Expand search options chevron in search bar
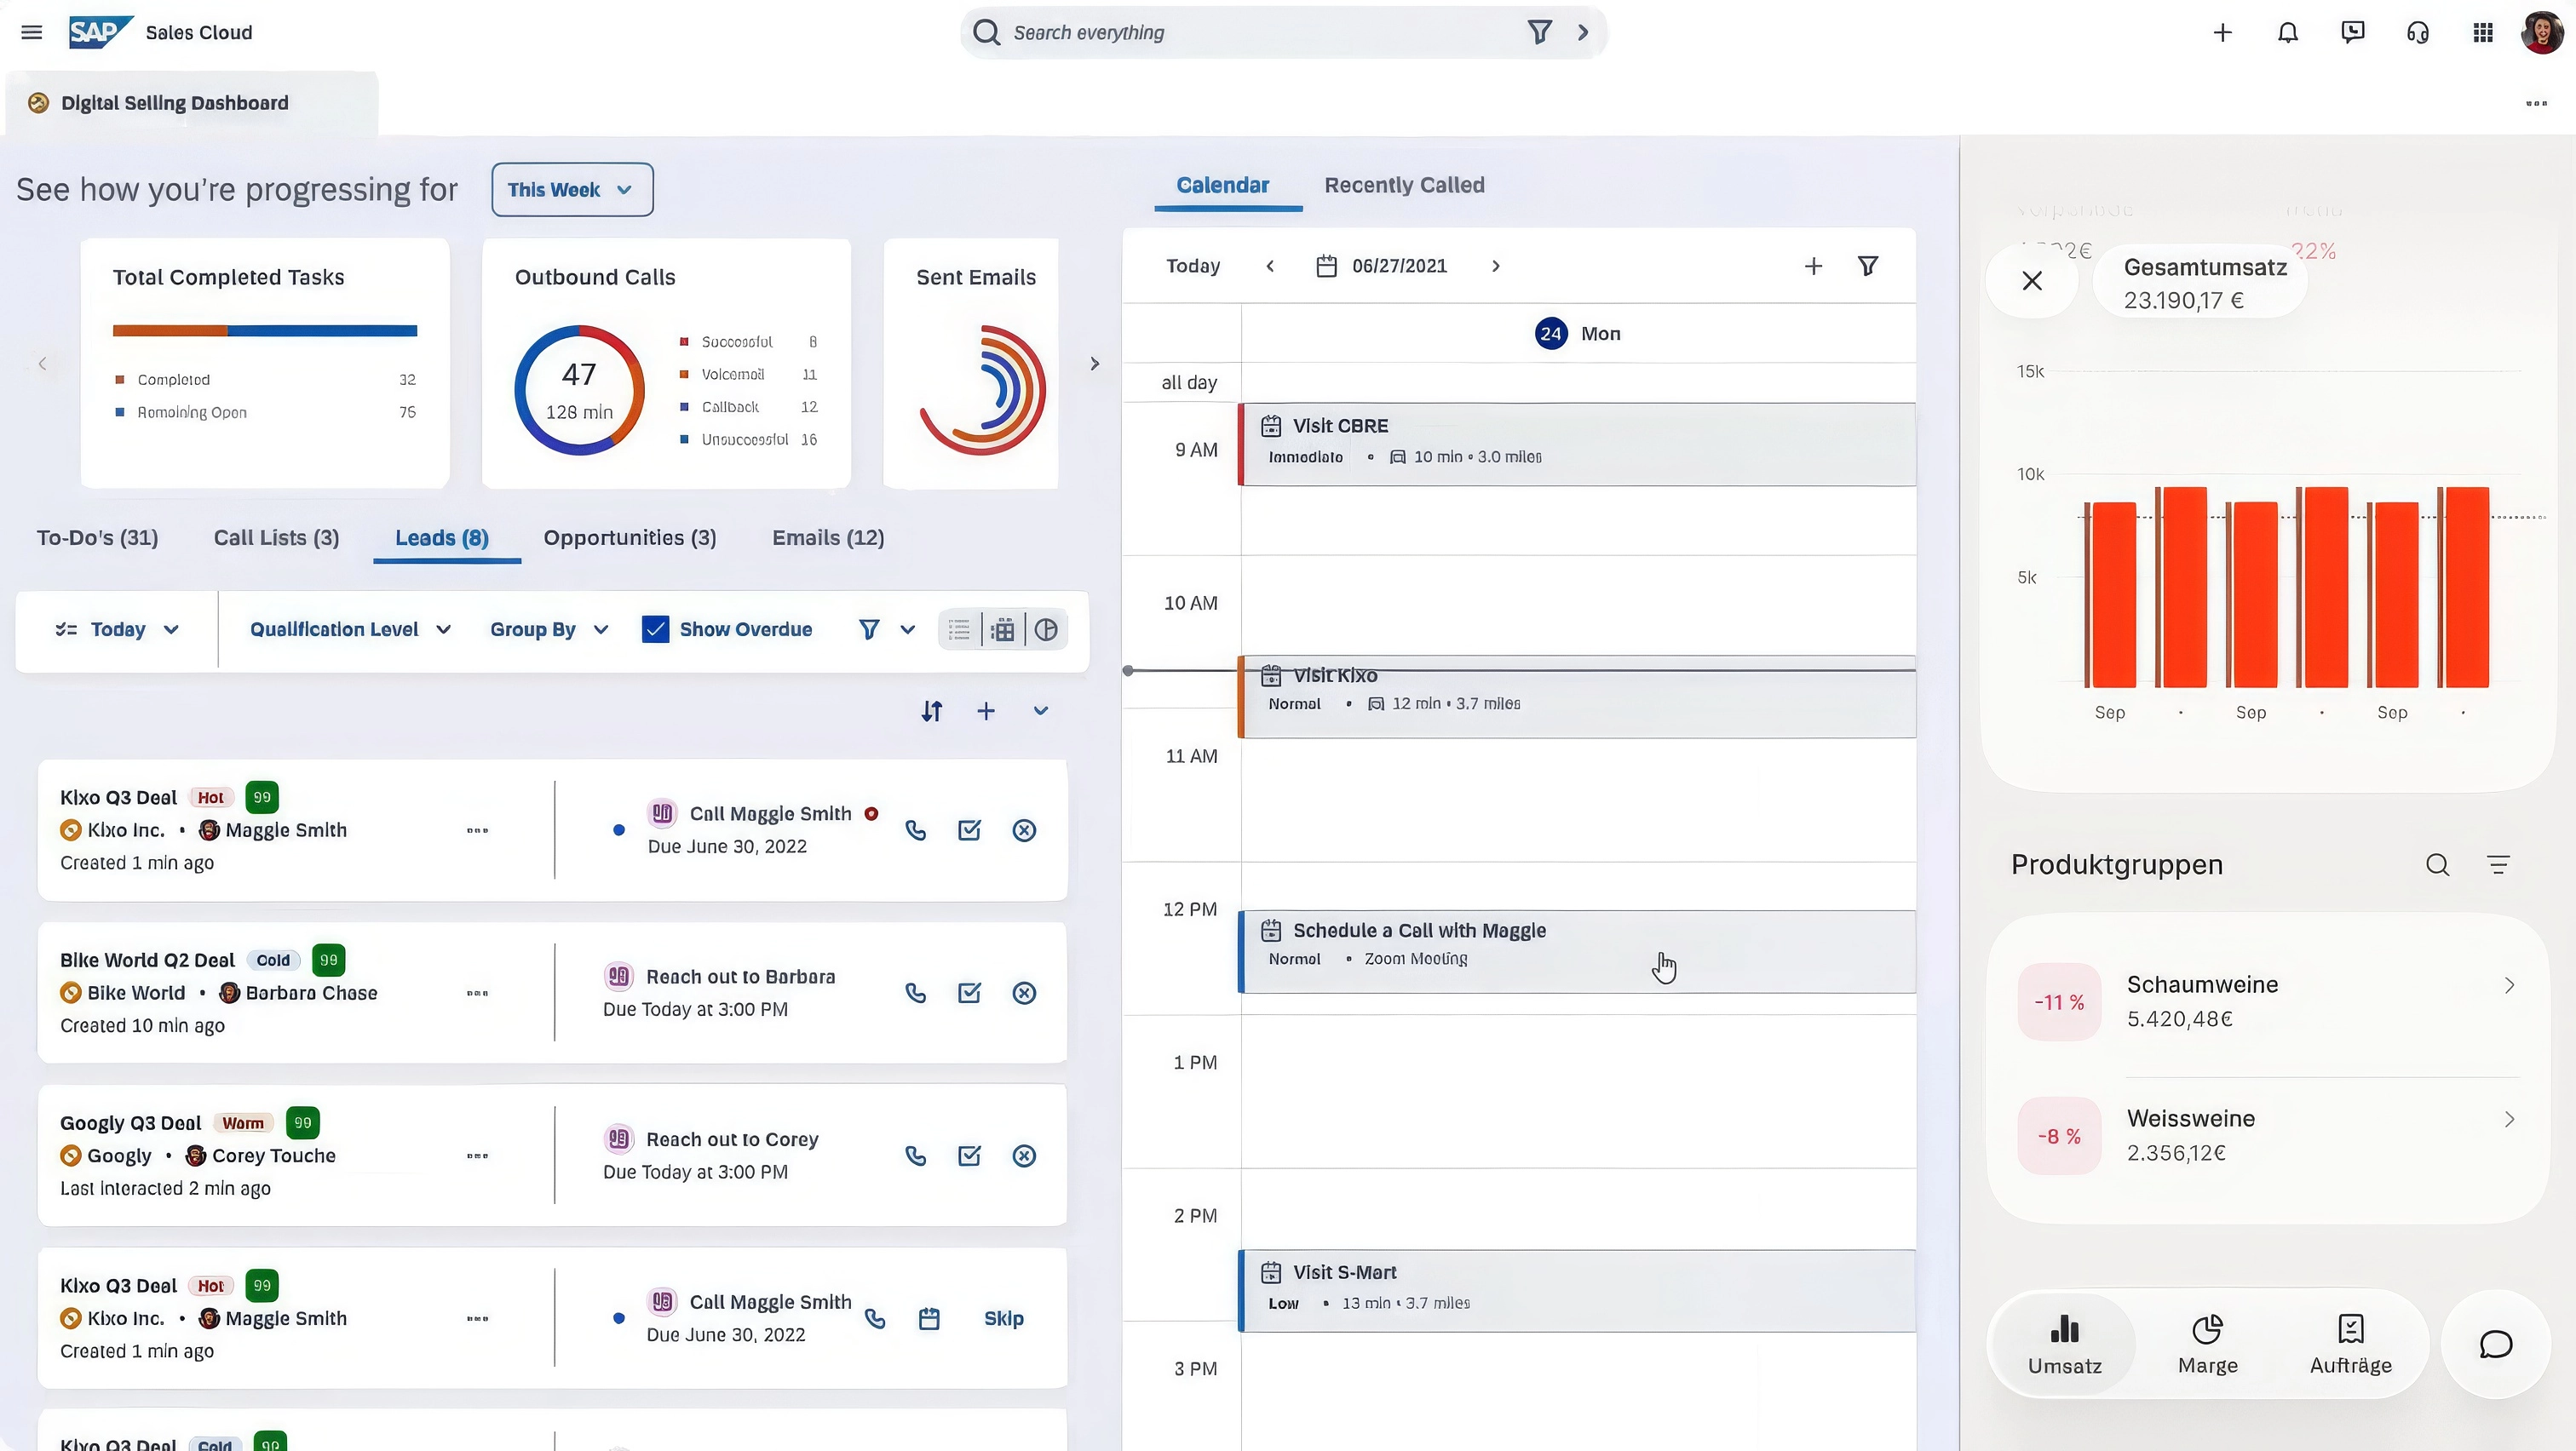The height and width of the screenshot is (1451, 2576). (1583, 32)
